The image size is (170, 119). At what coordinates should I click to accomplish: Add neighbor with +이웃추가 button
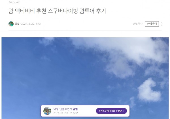[x=152, y=24]
